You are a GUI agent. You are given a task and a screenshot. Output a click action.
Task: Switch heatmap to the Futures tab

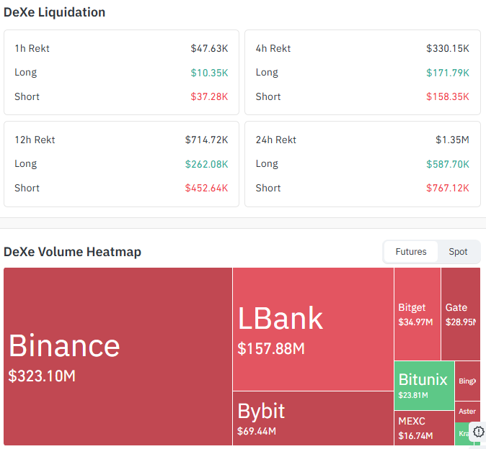[411, 252]
